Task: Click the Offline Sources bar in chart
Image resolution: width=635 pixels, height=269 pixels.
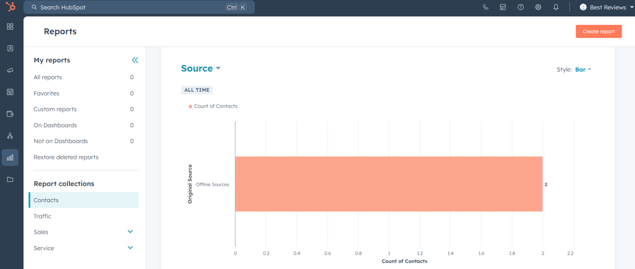Action: pos(389,184)
